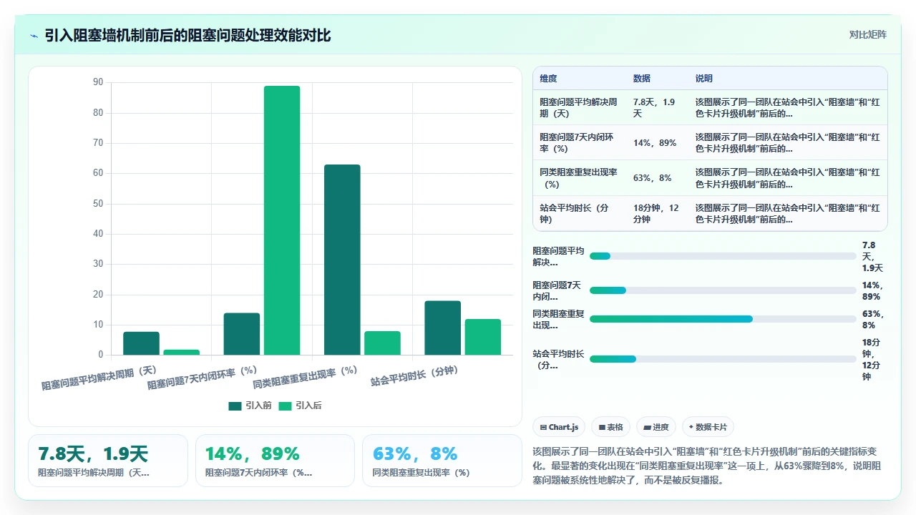Toggle the 引入后 legend item
The image size is (916, 515).
[300, 406]
